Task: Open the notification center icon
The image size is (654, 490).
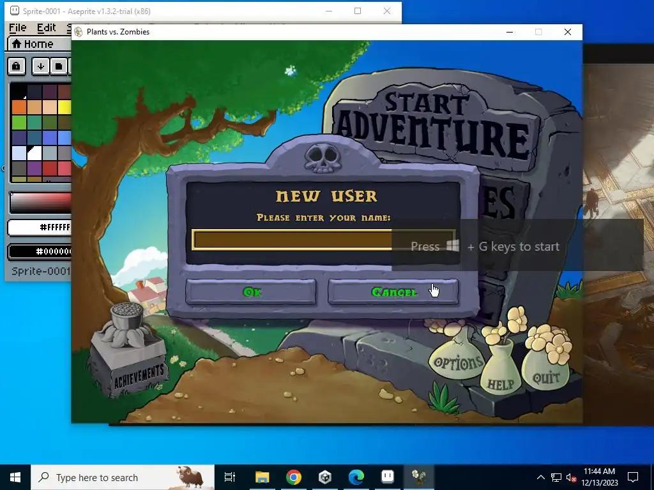Action: pyautogui.click(x=633, y=477)
